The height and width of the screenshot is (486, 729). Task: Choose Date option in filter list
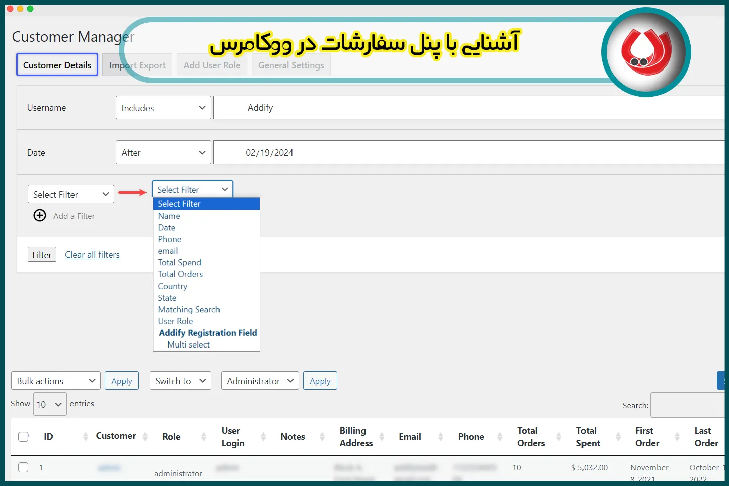click(x=206, y=227)
